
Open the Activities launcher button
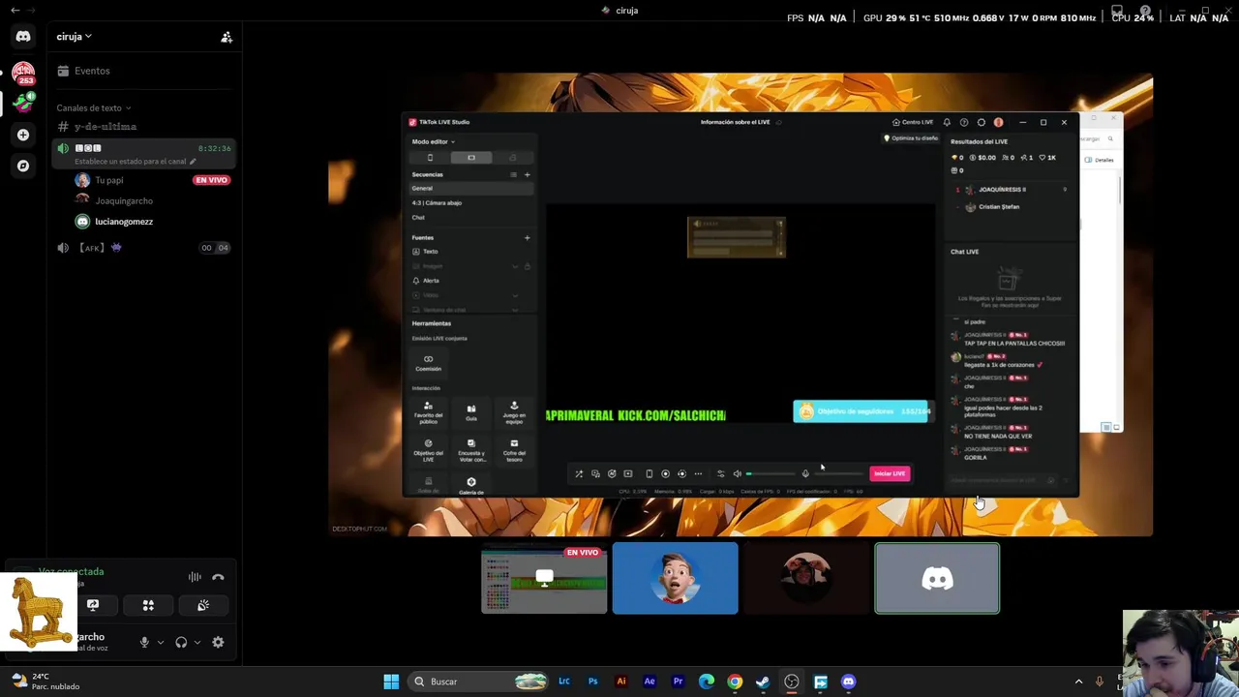[148, 605]
